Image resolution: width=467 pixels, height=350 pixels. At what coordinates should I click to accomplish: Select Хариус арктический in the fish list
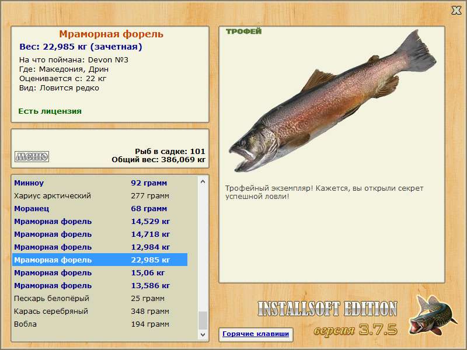point(100,196)
